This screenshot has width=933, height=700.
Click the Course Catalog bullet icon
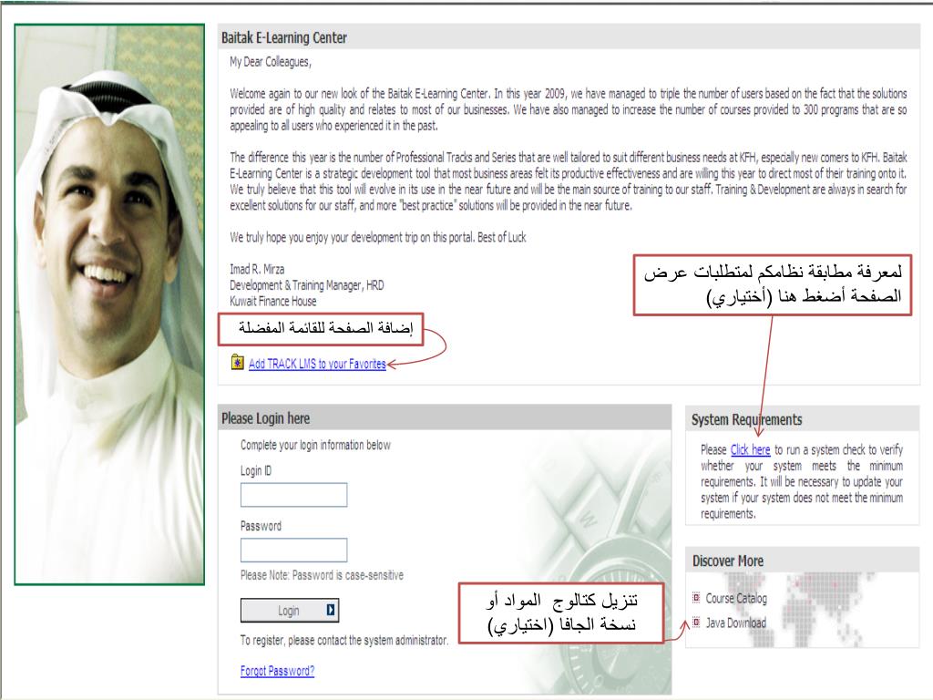(696, 597)
